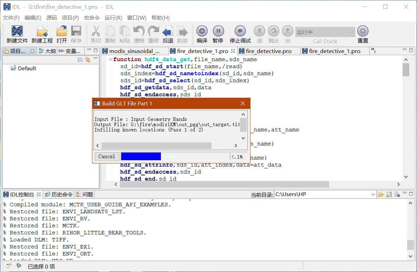
Task: Open the 运行(R) menu
Action: (x=113, y=18)
